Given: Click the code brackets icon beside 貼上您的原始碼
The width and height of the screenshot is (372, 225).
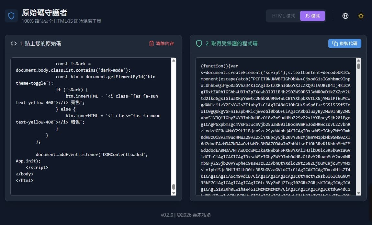Looking at the screenshot, I should click(14, 43).
